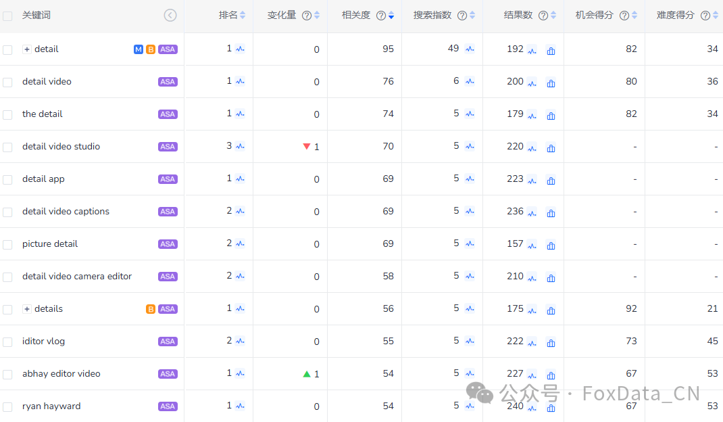The height and width of the screenshot is (422, 723).
Task: Expand the 'details' keyword group
Action: pos(26,308)
